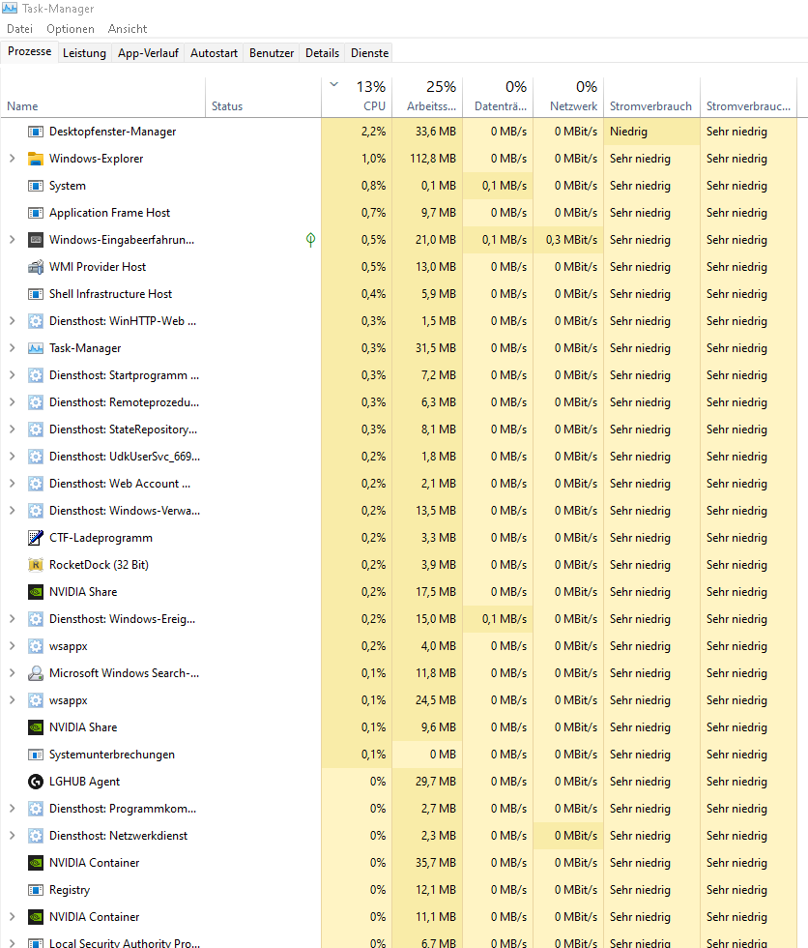Click the NVIDIA Container icon with 35,7 MB
The image size is (808, 948).
point(36,863)
